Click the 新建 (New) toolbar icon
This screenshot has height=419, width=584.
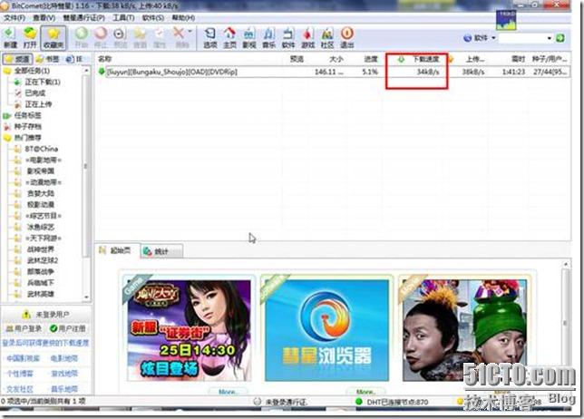click(10, 37)
